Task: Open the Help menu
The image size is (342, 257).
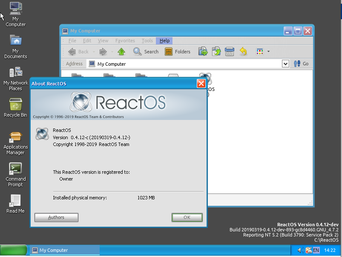Action: [164, 41]
